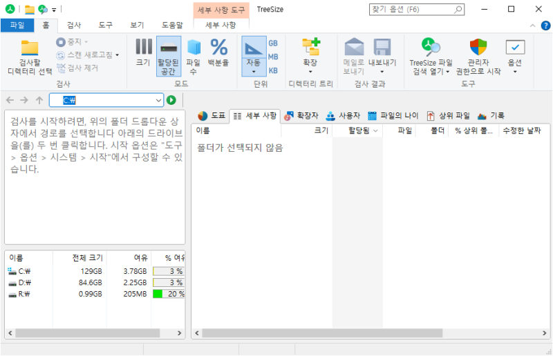The width and height of the screenshot is (553, 356).
Task: Set unit to GB
Action: (x=273, y=43)
